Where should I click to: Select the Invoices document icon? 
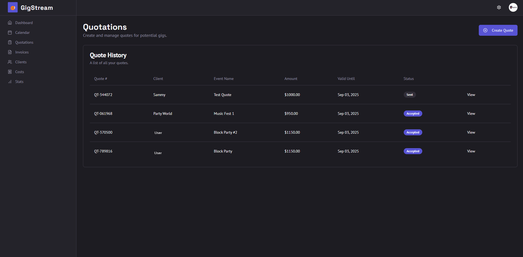(x=10, y=52)
